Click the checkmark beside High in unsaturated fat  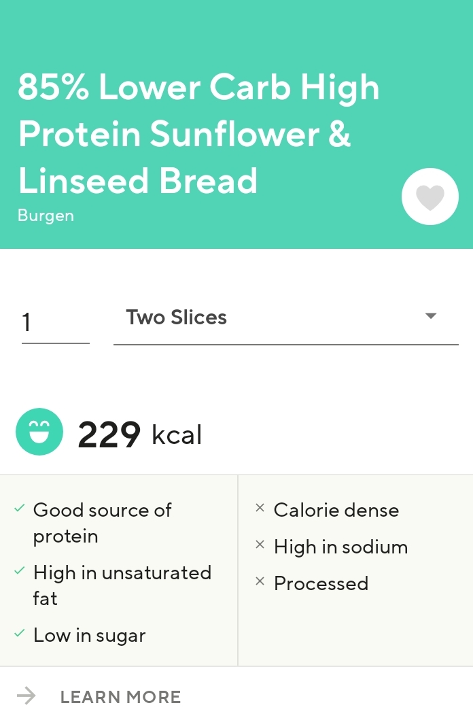pos(20,572)
